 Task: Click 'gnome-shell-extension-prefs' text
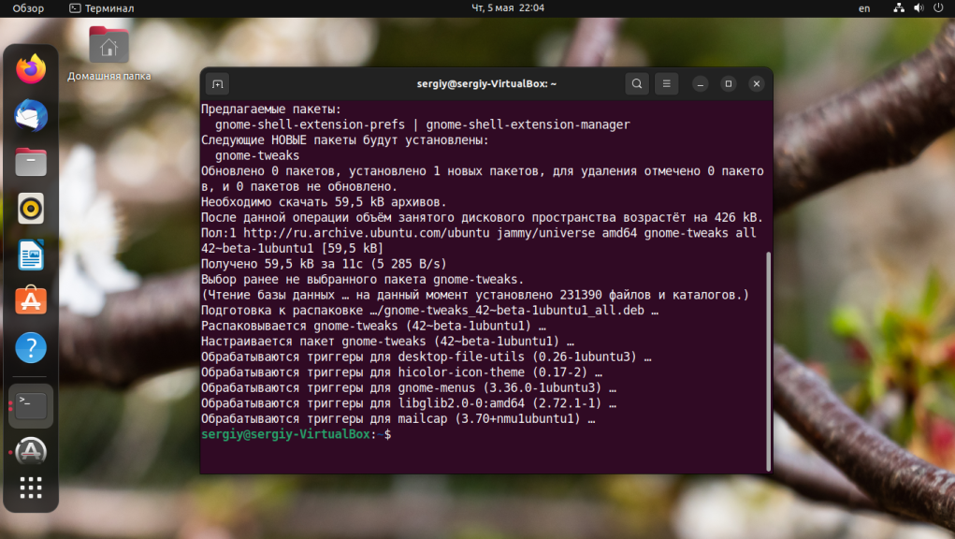(310, 124)
